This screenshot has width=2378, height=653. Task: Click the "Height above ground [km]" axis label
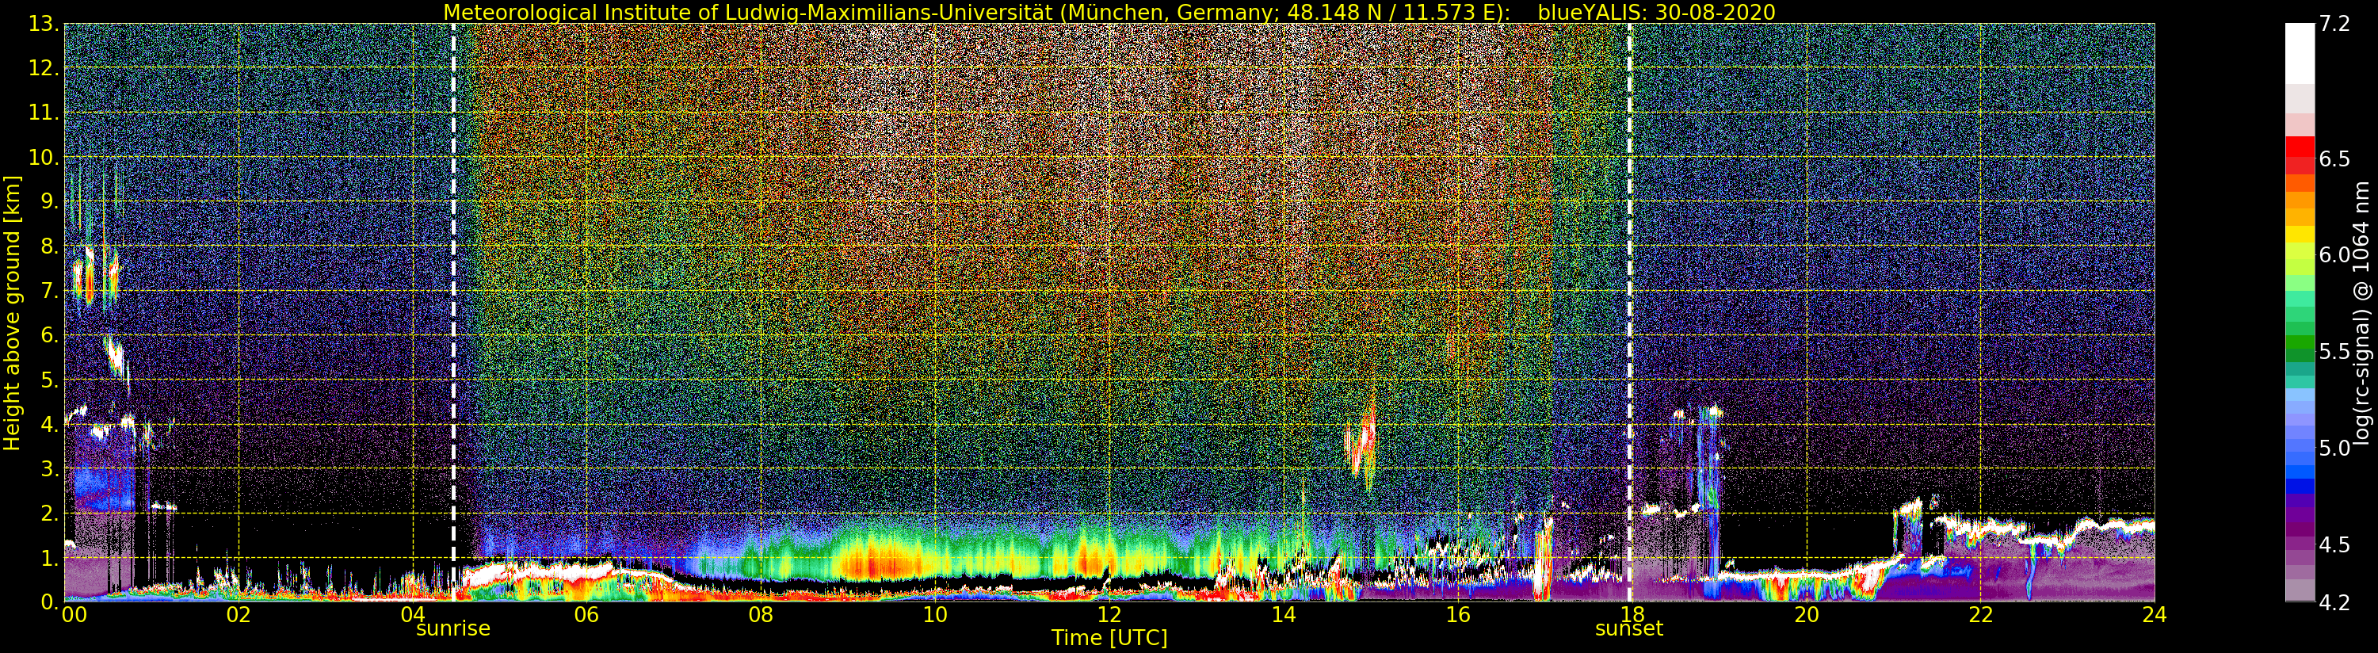(x=12, y=312)
